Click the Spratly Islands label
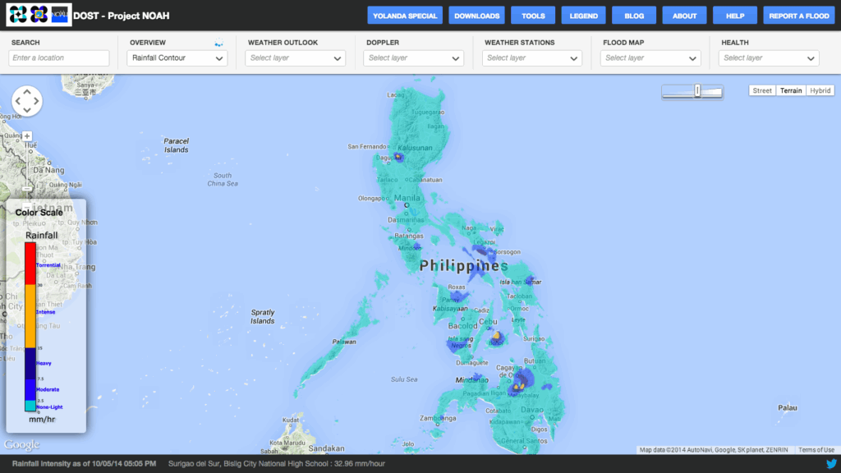 (x=263, y=316)
